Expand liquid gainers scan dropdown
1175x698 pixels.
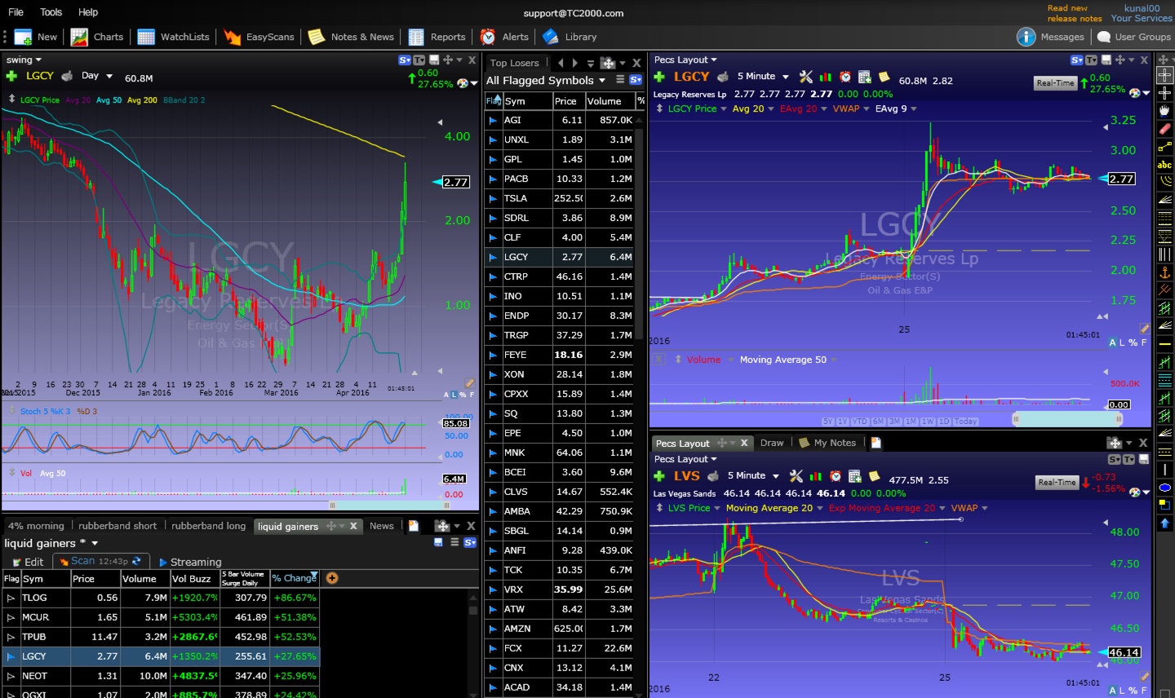pyautogui.click(x=95, y=543)
